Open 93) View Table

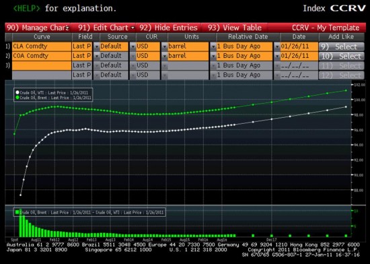235,28
